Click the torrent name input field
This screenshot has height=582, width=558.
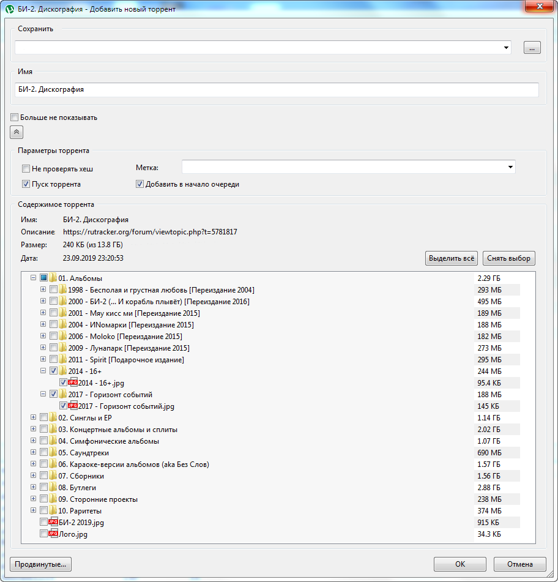click(277, 90)
